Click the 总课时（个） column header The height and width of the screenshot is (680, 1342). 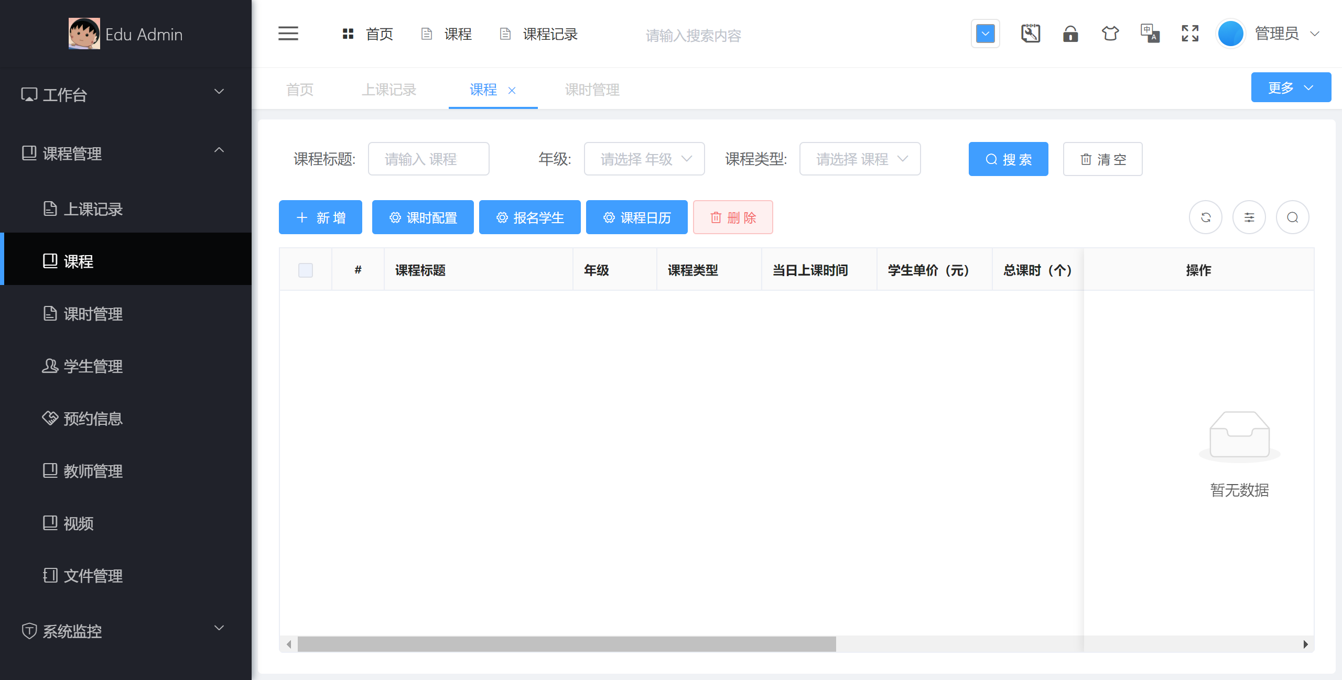tap(1037, 270)
